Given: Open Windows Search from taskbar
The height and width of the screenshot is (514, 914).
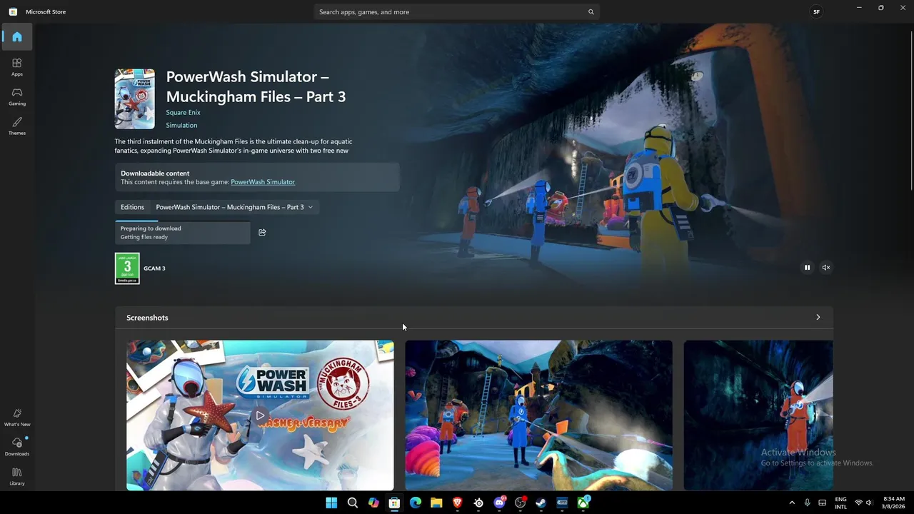Looking at the screenshot, I should [x=352, y=503].
